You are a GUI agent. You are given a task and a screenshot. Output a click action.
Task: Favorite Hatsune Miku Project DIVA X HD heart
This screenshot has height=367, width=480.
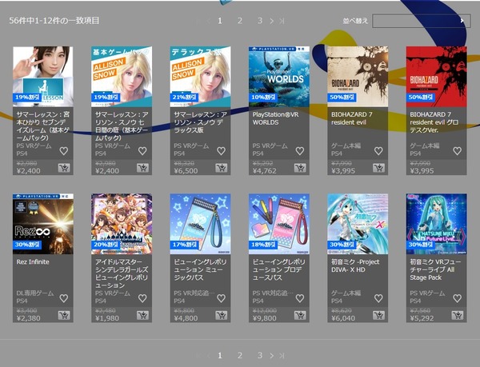[378, 298]
